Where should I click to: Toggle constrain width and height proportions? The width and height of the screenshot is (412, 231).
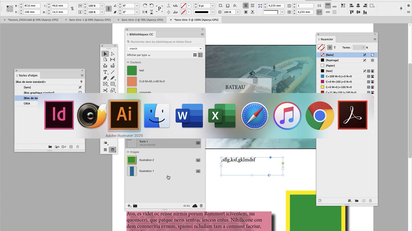[x=72, y=9]
